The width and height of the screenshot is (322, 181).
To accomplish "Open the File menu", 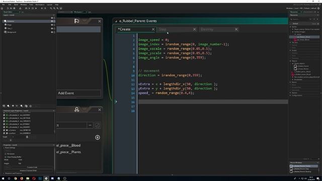I will coord(4,5).
